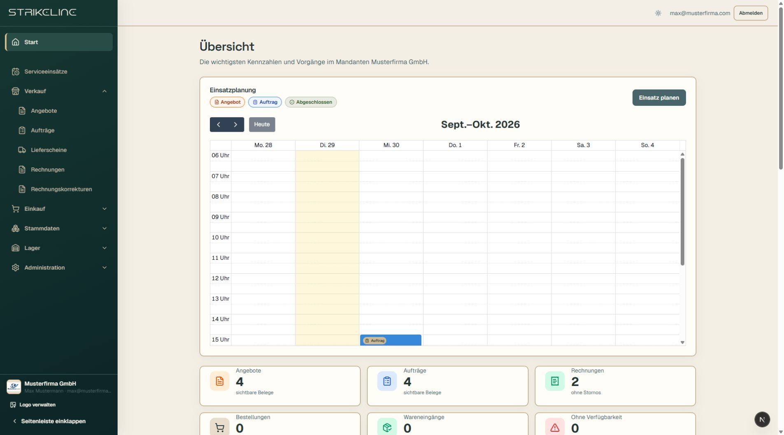Image resolution: width=784 pixels, height=435 pixels.
Task: Click the Wareneingänge package tile icon
Action: [387, 428]
